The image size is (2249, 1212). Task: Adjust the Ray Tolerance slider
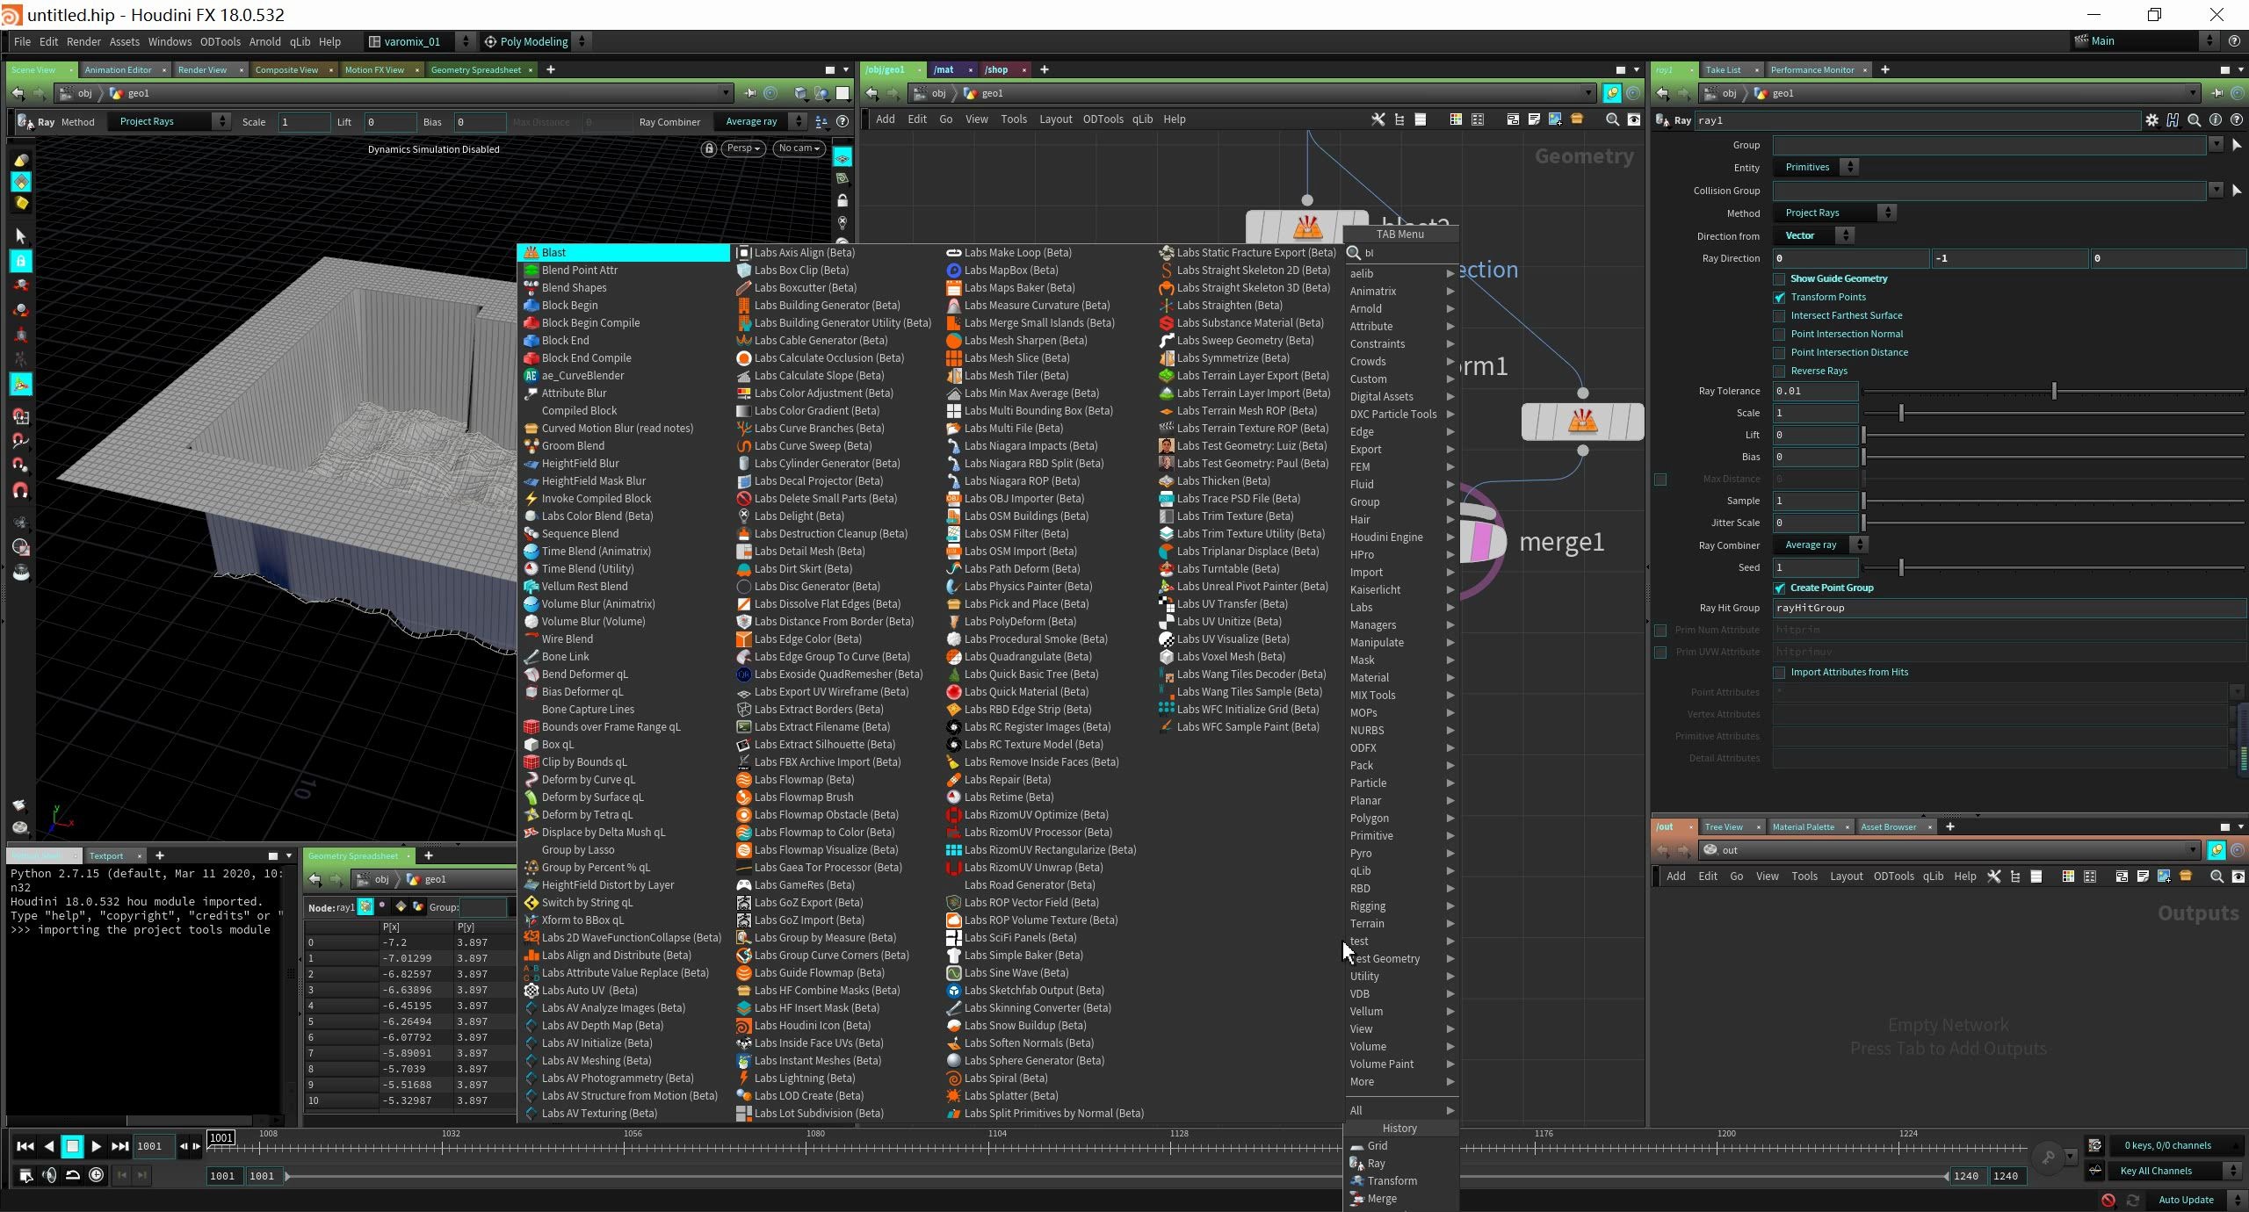pos(2053,391)
